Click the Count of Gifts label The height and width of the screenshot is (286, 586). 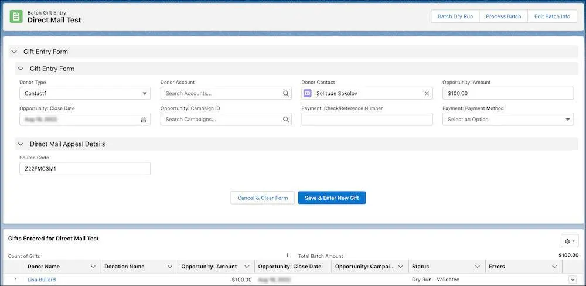(24, 256)
